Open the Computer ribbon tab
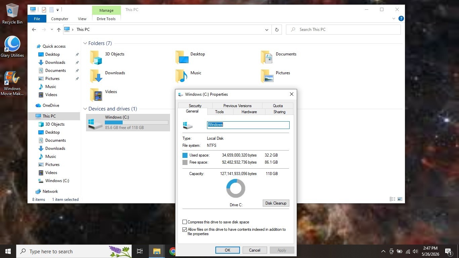The image size is (459, 258). 60,19
